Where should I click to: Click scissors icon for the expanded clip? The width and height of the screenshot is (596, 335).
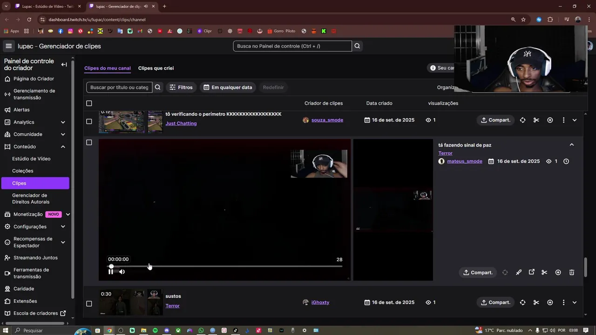click(x=544, y=273)
